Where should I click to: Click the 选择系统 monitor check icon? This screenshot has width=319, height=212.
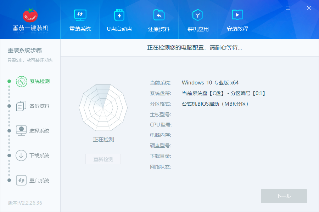(x=21, y=131)
